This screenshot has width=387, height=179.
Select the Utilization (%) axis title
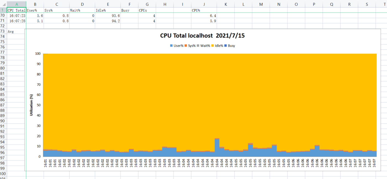point(31,105)
